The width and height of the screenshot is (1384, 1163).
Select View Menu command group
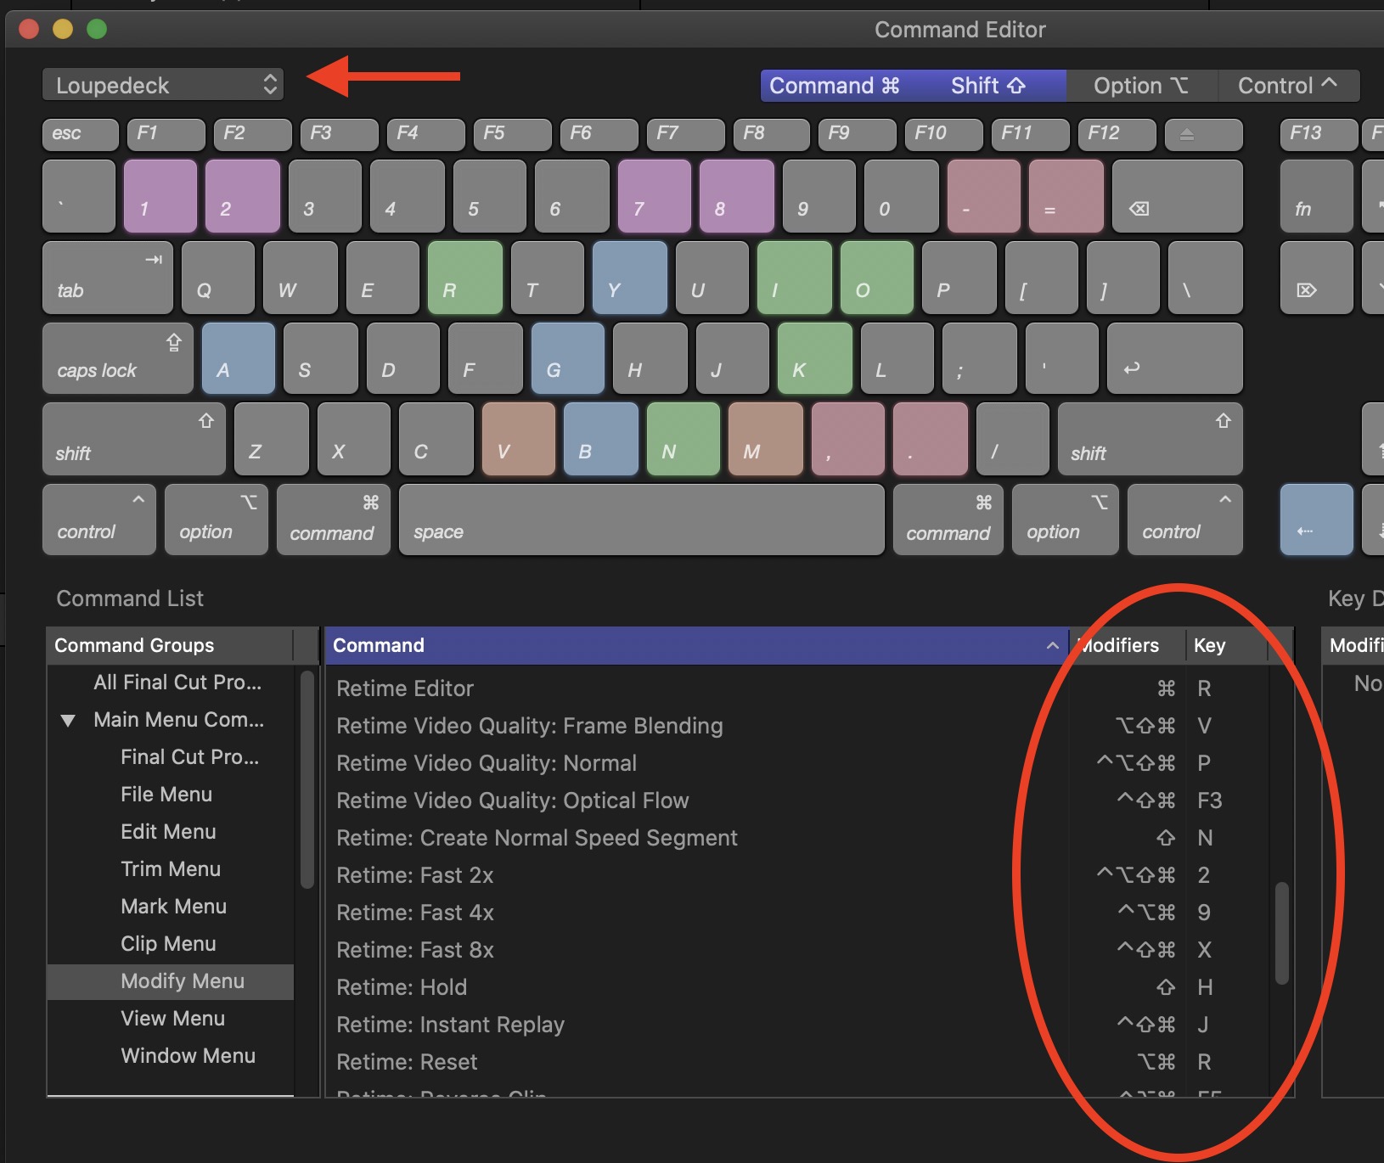pyautogui.click(x=172, y=1019)
